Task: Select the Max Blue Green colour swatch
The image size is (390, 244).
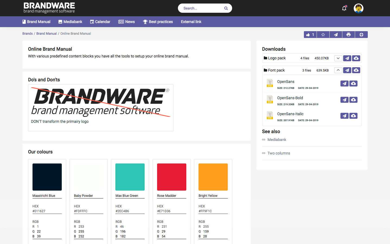Action: coord(130,177)
